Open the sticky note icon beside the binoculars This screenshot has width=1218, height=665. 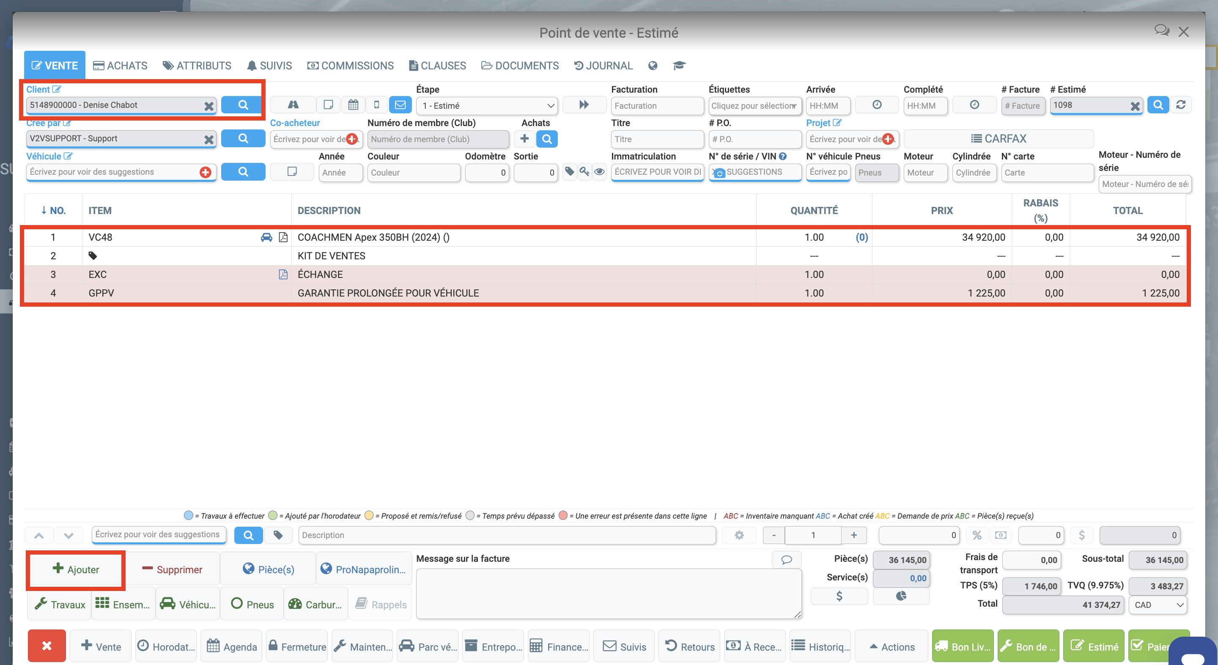coord(328,105)
